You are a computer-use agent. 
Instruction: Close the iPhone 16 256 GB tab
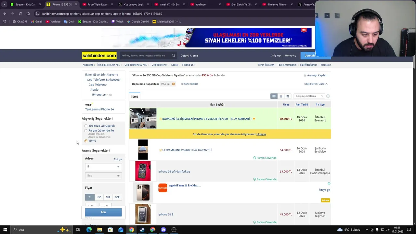tap(76, 5)
